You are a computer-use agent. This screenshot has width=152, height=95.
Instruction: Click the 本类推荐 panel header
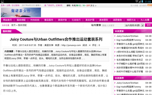(x=132, y=78)
